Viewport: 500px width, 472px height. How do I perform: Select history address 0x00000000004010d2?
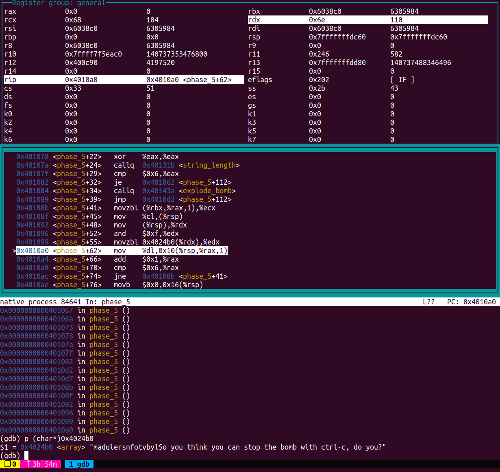pos(37,370)
